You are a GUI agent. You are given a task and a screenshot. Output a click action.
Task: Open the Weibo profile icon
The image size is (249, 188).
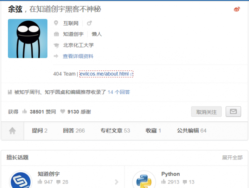[x=237, y=9]
